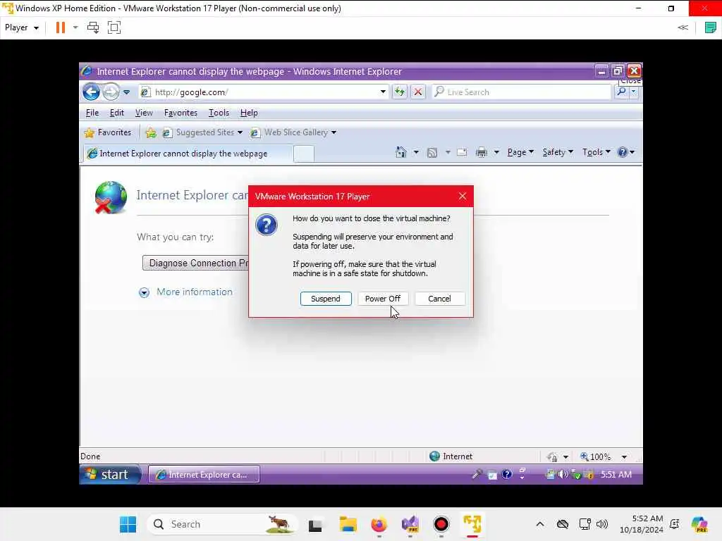
Task: Open the Safety dropdown menu
Action: (x=558, y=152)
